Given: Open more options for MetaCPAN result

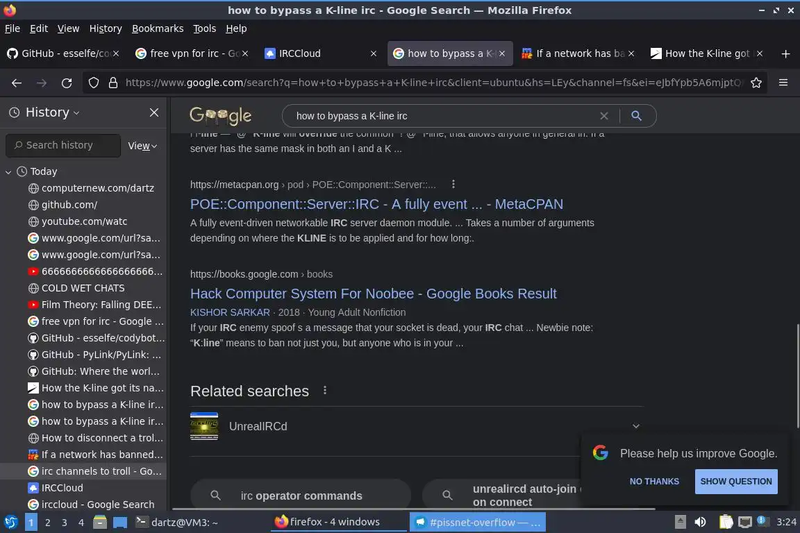Looking at the screenshot, I should point(453,184).
